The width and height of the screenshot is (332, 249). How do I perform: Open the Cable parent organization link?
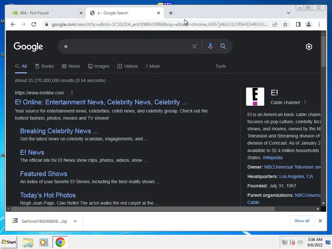pyautogui.click(x=253, y=202)
